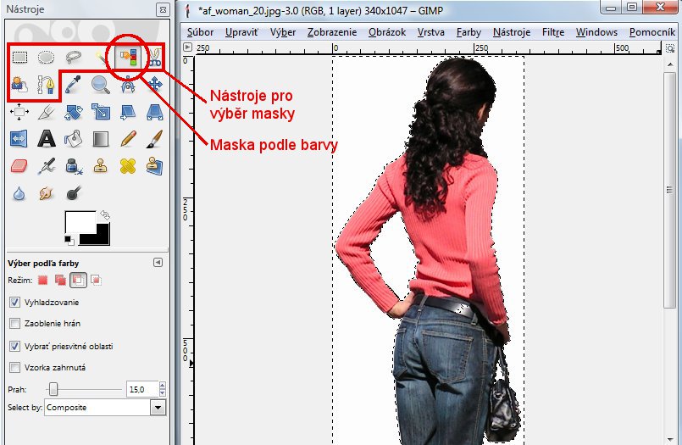Open the Farby menu
682x445 pixels.
(x=469, y=32)
